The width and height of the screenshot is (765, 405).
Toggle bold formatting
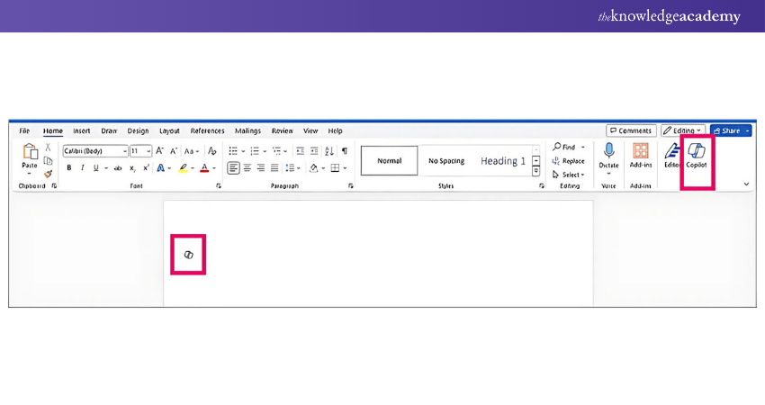(68, 167)
